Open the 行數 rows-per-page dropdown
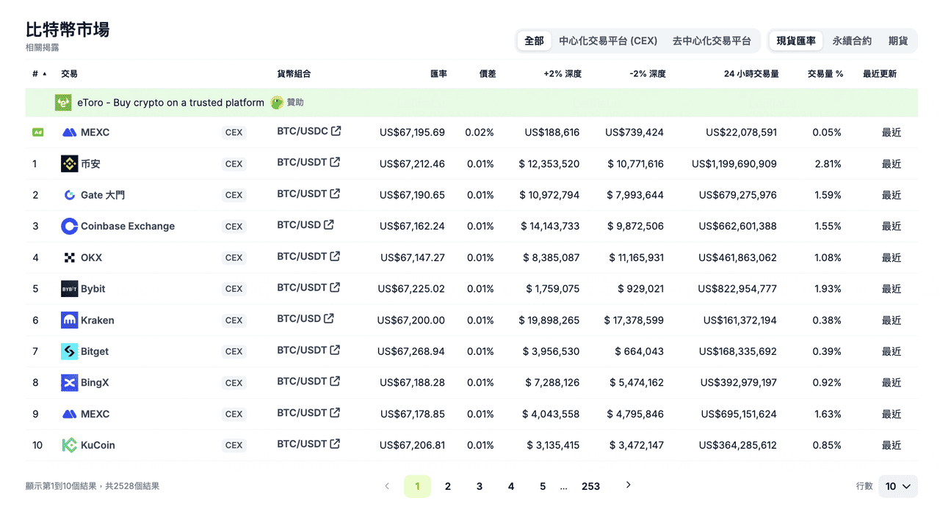 [897, 486]
